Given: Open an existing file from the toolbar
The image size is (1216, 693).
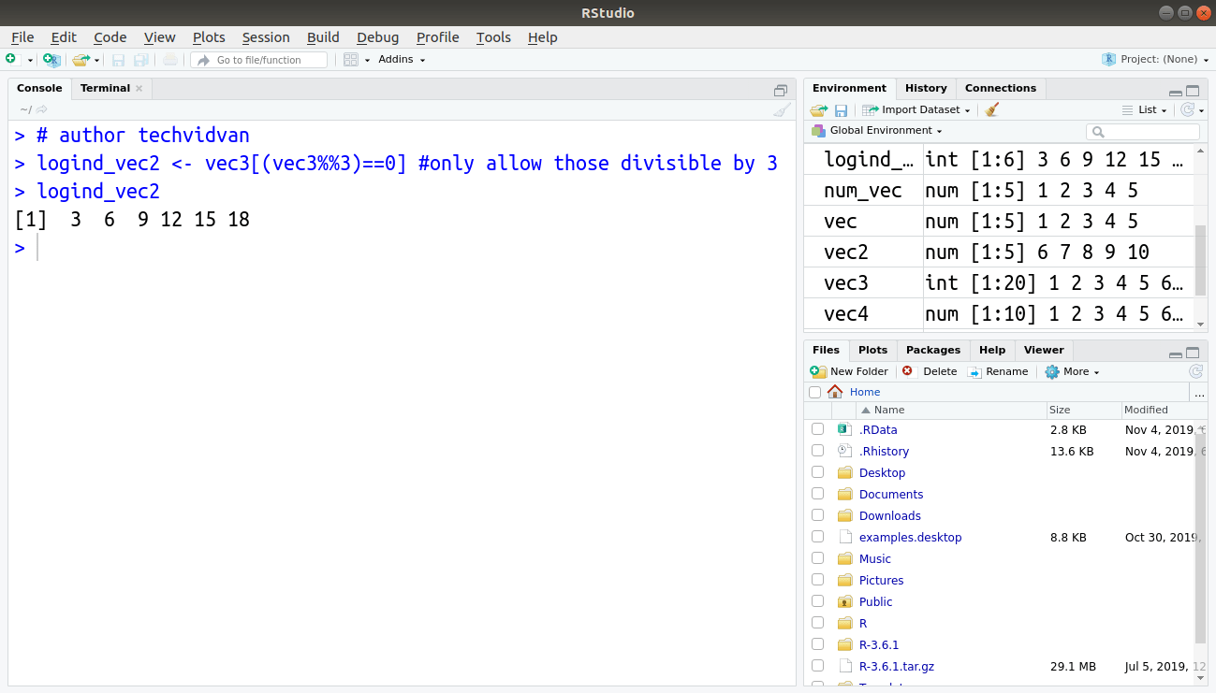Looking at the screenshot, I should click(x=80, y=59).
